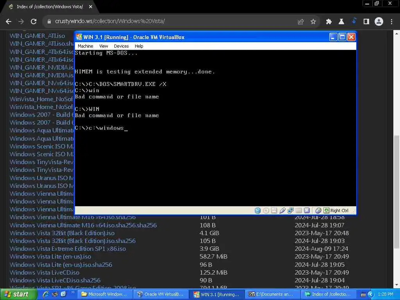The height and width of the screenshot is (300, 400).
Task: Open the Devices menu in VirtualBox
Action: tap(121, 46)
